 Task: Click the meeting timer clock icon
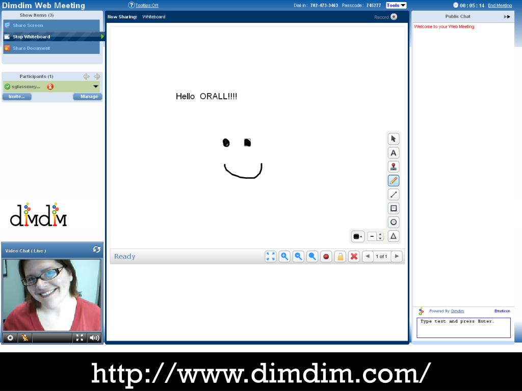[x=456, y=5]
